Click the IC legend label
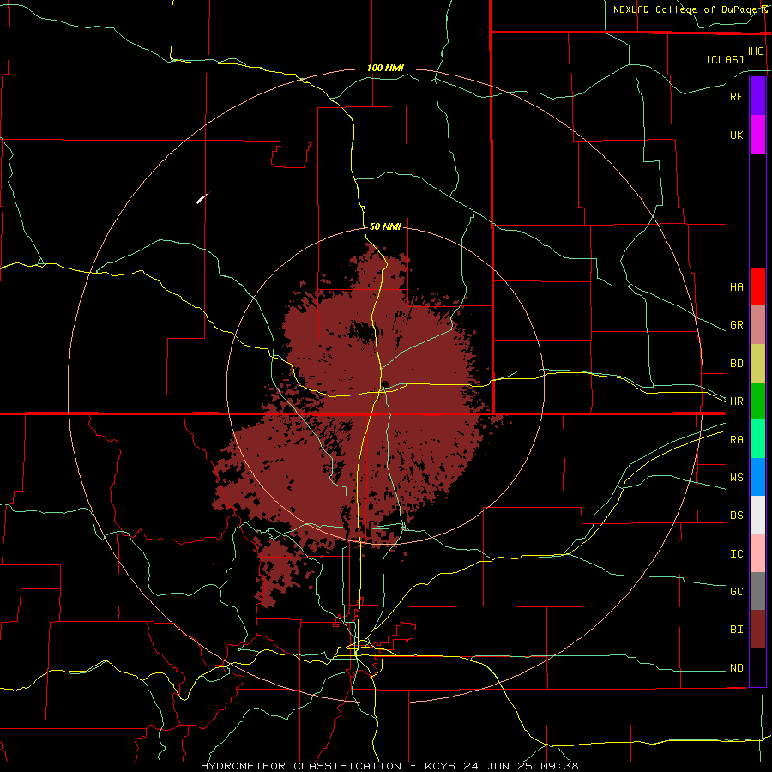 coord(736,554)
